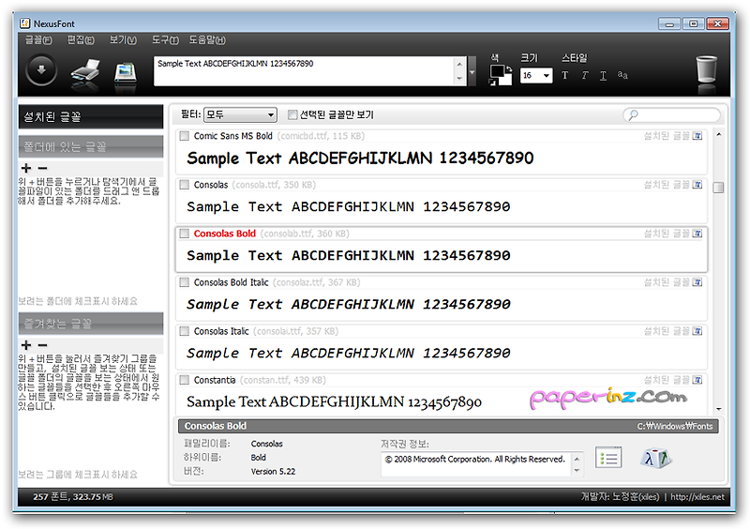Open the http://xiles.net link

tap(697, 497)
